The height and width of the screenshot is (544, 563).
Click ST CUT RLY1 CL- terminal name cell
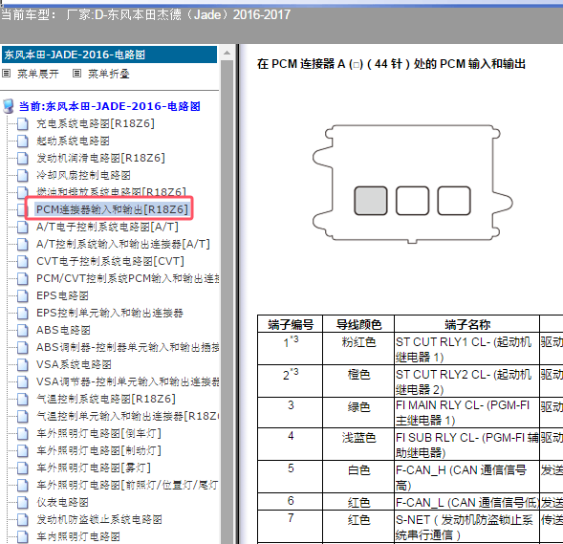[466, 349]
